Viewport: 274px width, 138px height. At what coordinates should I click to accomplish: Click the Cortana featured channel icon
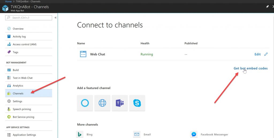click(x=85, y=103)
